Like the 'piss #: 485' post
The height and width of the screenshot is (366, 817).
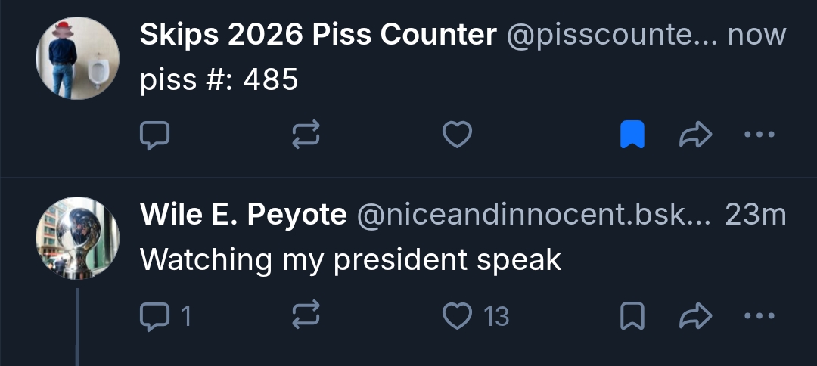(457, 135)
